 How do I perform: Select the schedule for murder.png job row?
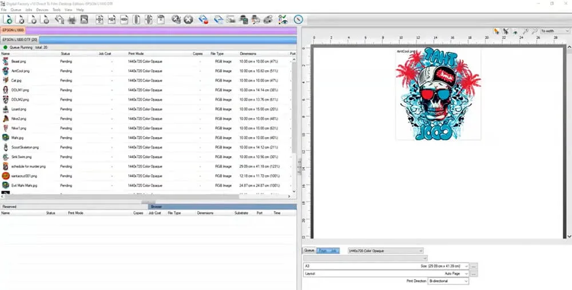click(146, 166)
